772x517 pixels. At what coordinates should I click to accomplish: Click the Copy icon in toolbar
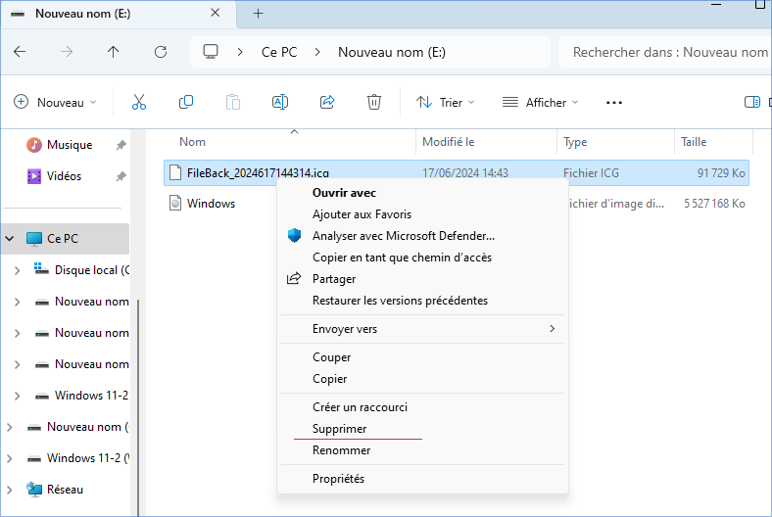(x=186, y=102)
